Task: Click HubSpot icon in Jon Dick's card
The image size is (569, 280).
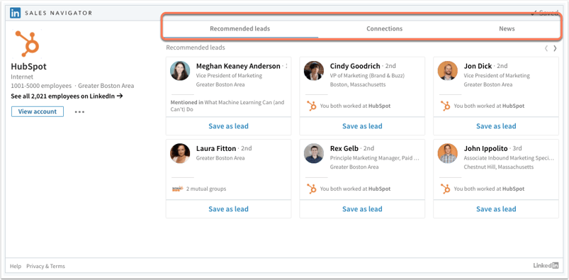Action: click(445, 106)
